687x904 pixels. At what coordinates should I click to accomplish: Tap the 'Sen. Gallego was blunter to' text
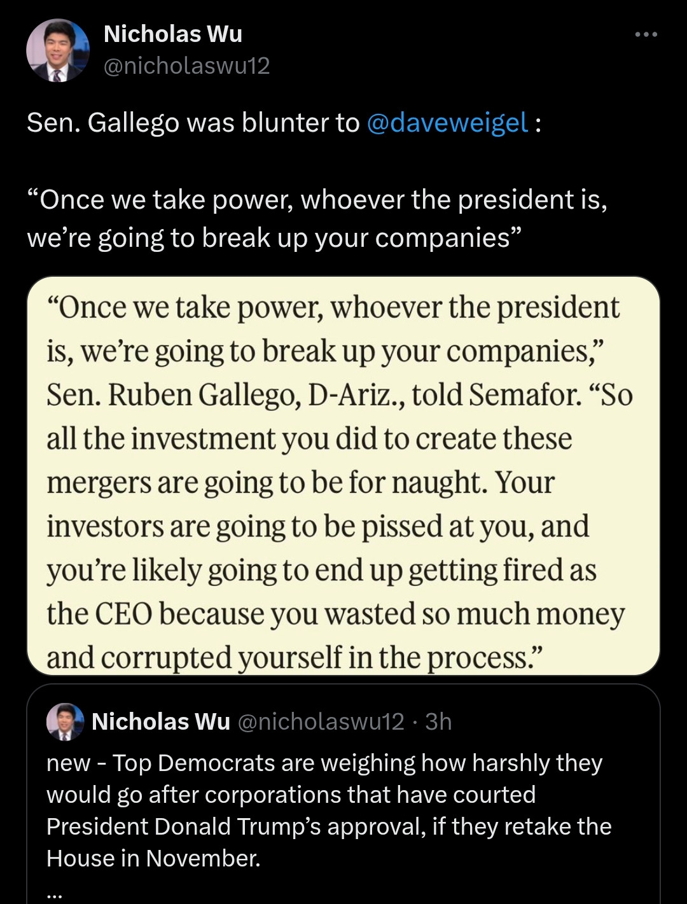pyautogui.click(x=193, y=122)
